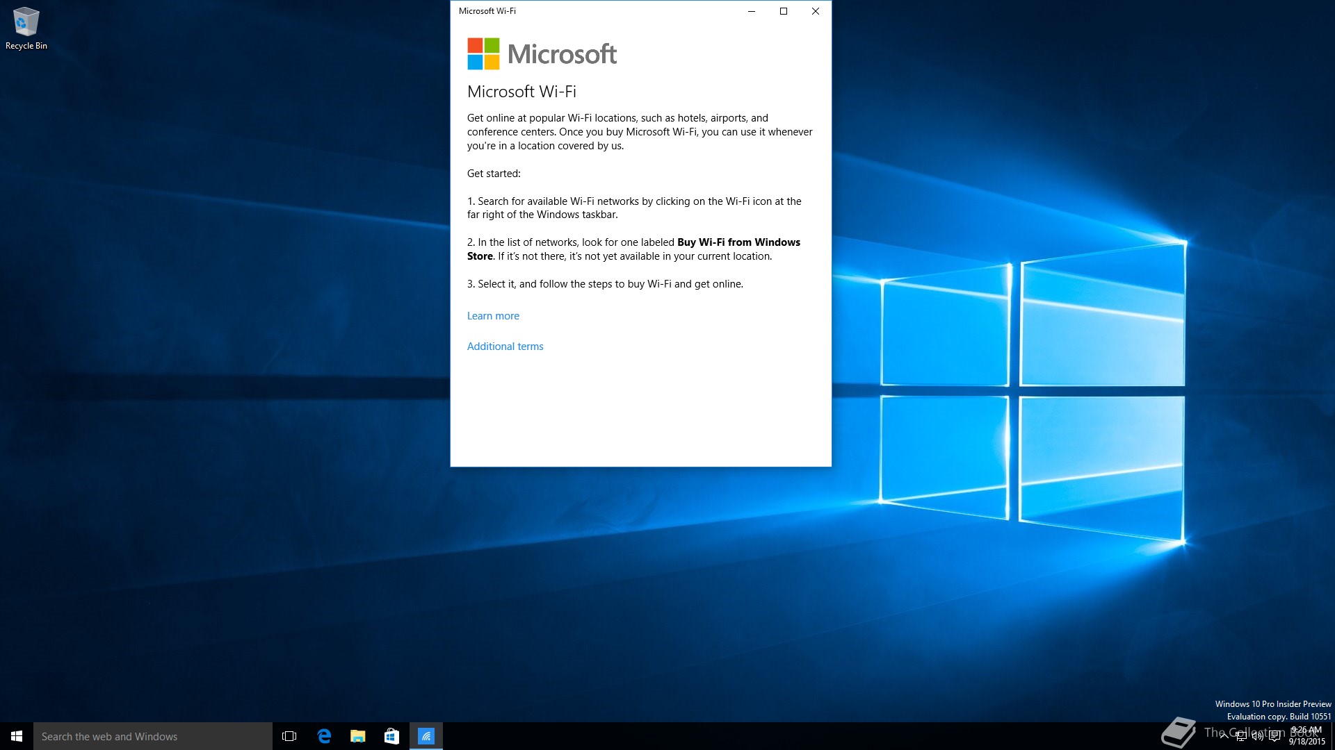Viewport: 1335px width, 750px height.
Task: Launch Microsoft Edge from the taskbar
Action: (x=324, y=736)
